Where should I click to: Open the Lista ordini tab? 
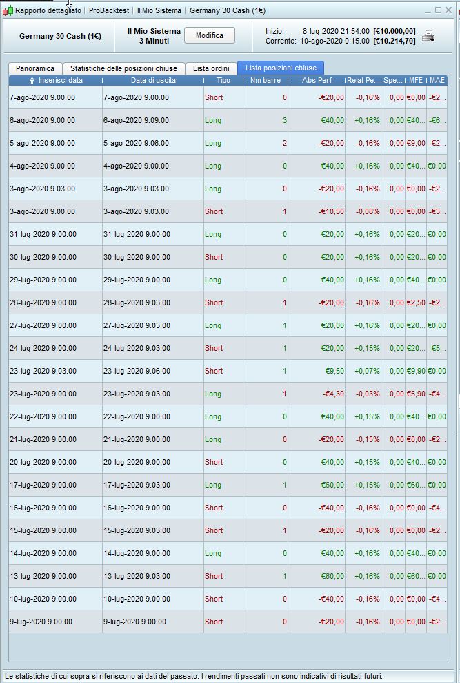coord(210,68)
